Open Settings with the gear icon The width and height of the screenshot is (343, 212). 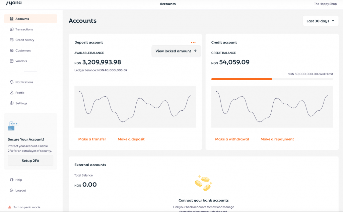click(x=12, y=103)
